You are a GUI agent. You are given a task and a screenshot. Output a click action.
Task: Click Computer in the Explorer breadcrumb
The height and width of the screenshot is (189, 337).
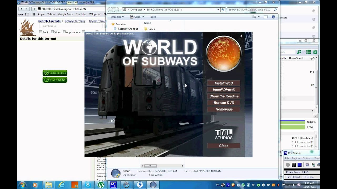136,10
